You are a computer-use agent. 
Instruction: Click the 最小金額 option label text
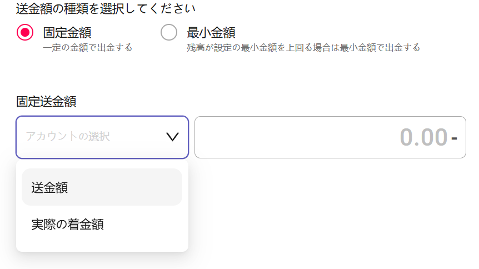pos(211,33)
